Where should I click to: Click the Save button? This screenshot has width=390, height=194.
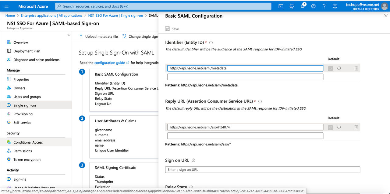point(172,29)
